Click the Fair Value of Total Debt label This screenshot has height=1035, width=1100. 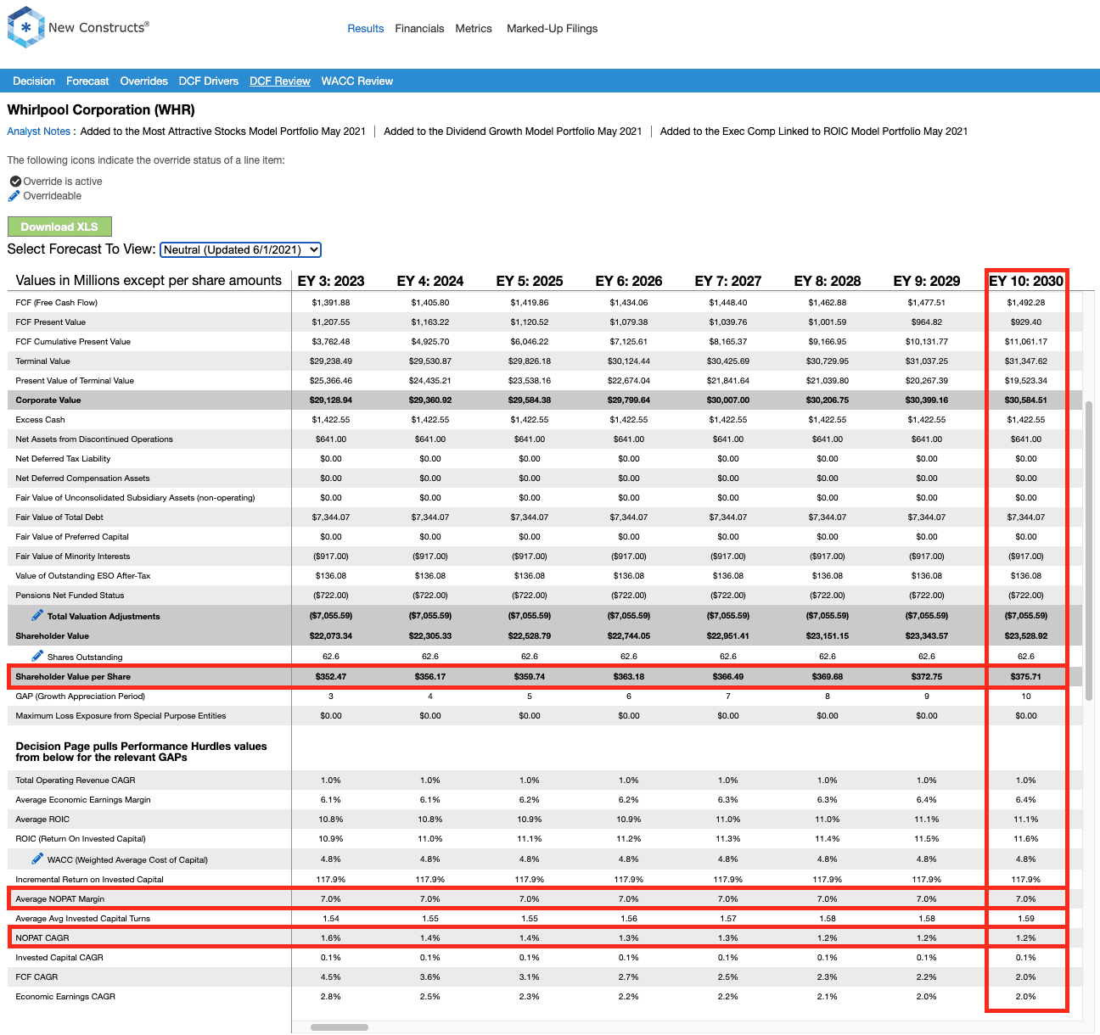pyautogui.click(x=59, y=517)
